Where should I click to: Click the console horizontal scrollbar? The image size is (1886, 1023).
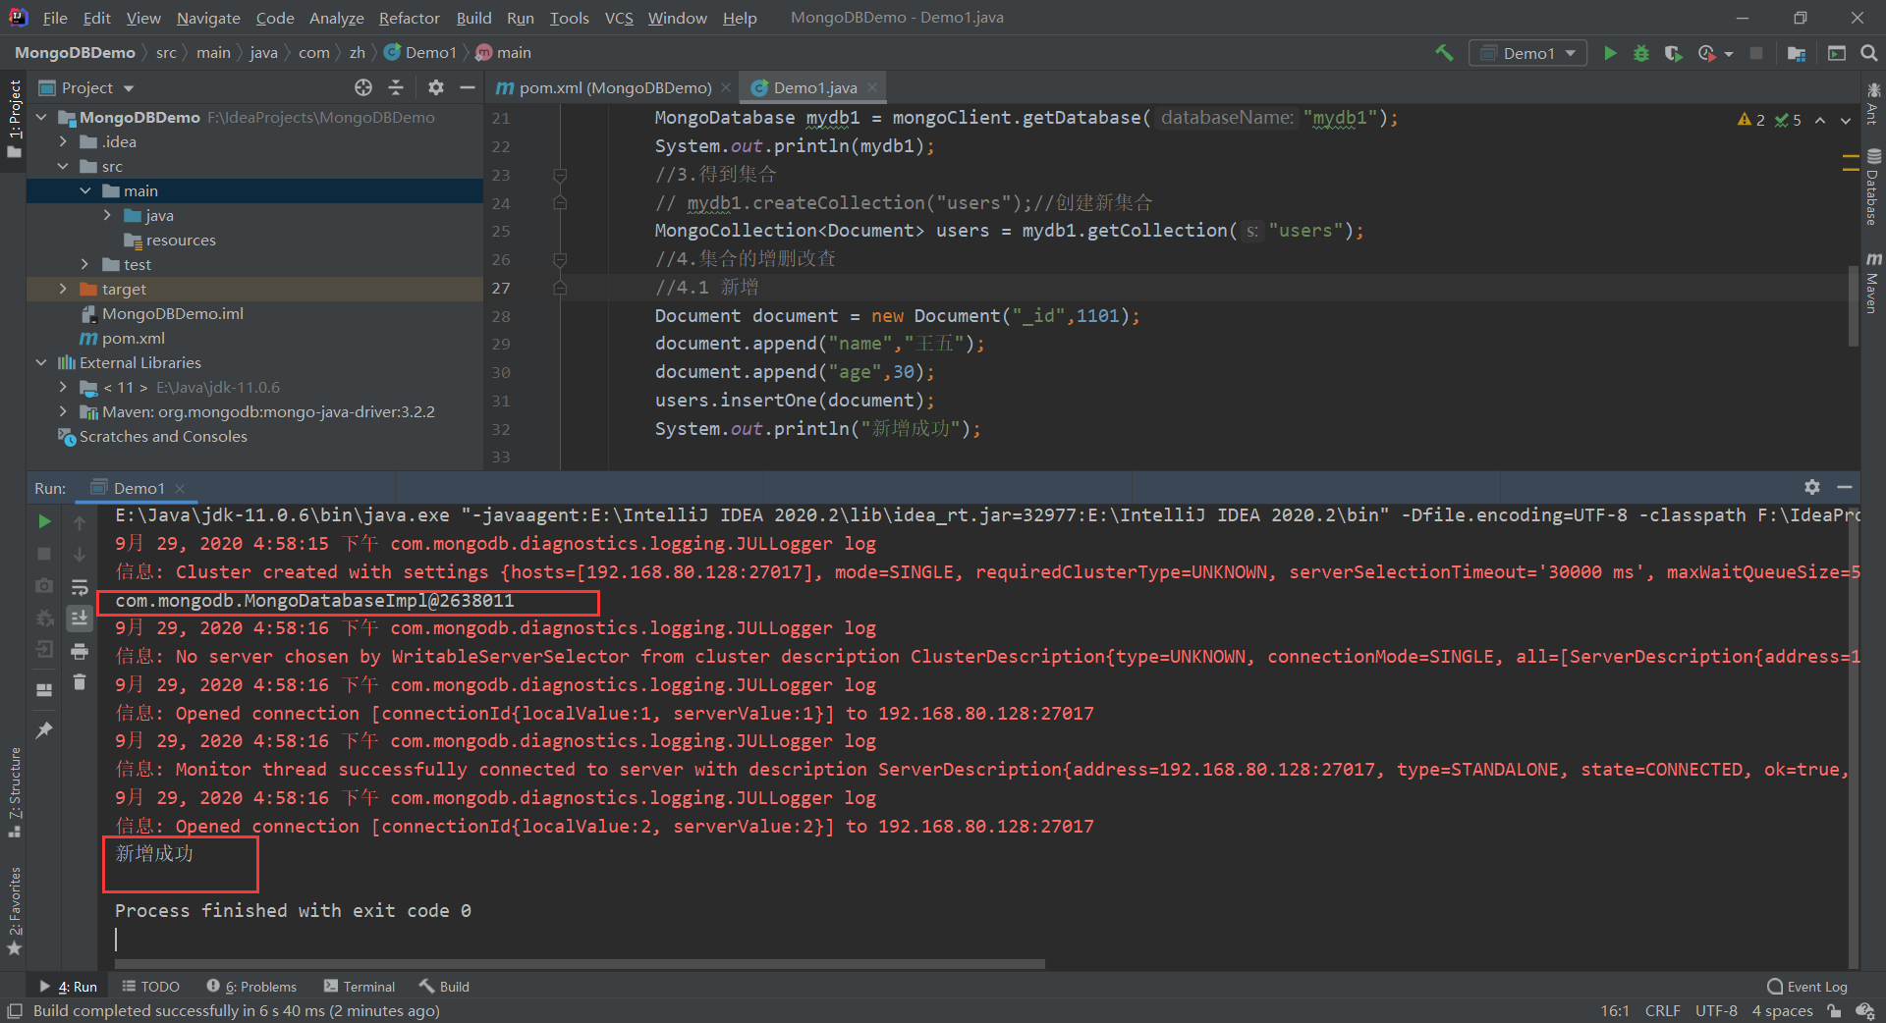580,964
